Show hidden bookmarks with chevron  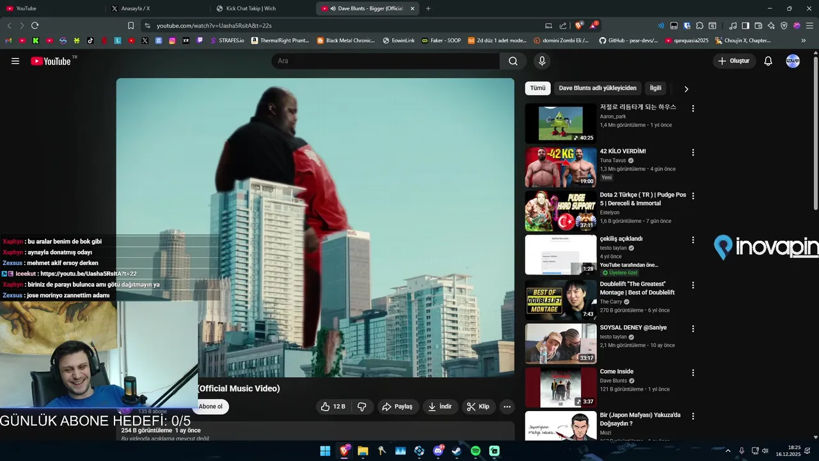tap(803, 40)
